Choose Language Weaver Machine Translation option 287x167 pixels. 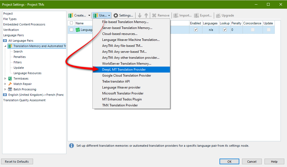click(x=131, y=40)
